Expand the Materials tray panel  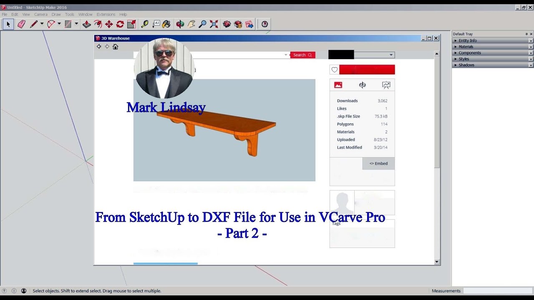coord(493,47)
